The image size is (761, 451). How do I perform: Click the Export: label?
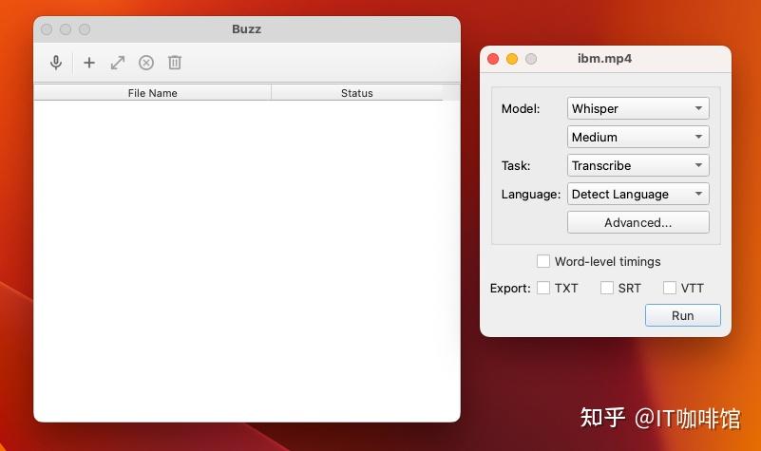[x=510, y=289]
